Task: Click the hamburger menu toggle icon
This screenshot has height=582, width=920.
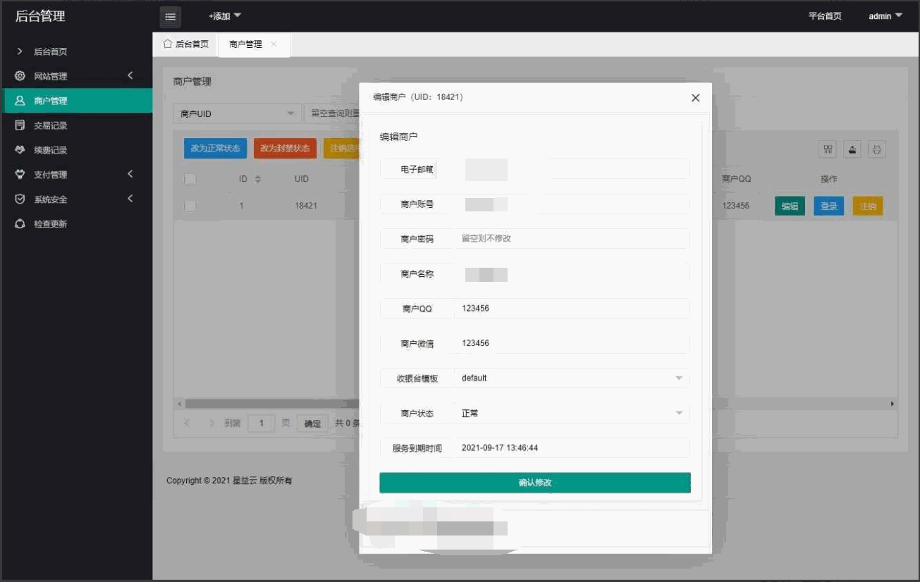Action: pos(170,17)
